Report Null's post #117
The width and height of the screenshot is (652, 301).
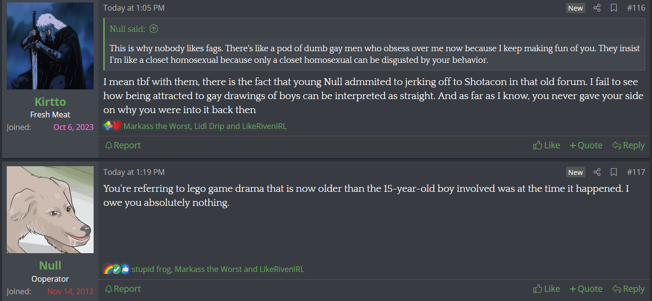123,289
